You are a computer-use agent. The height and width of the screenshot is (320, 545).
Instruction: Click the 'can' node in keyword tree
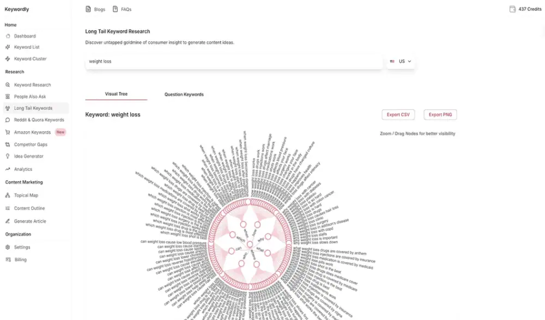(x=232, y=251)
